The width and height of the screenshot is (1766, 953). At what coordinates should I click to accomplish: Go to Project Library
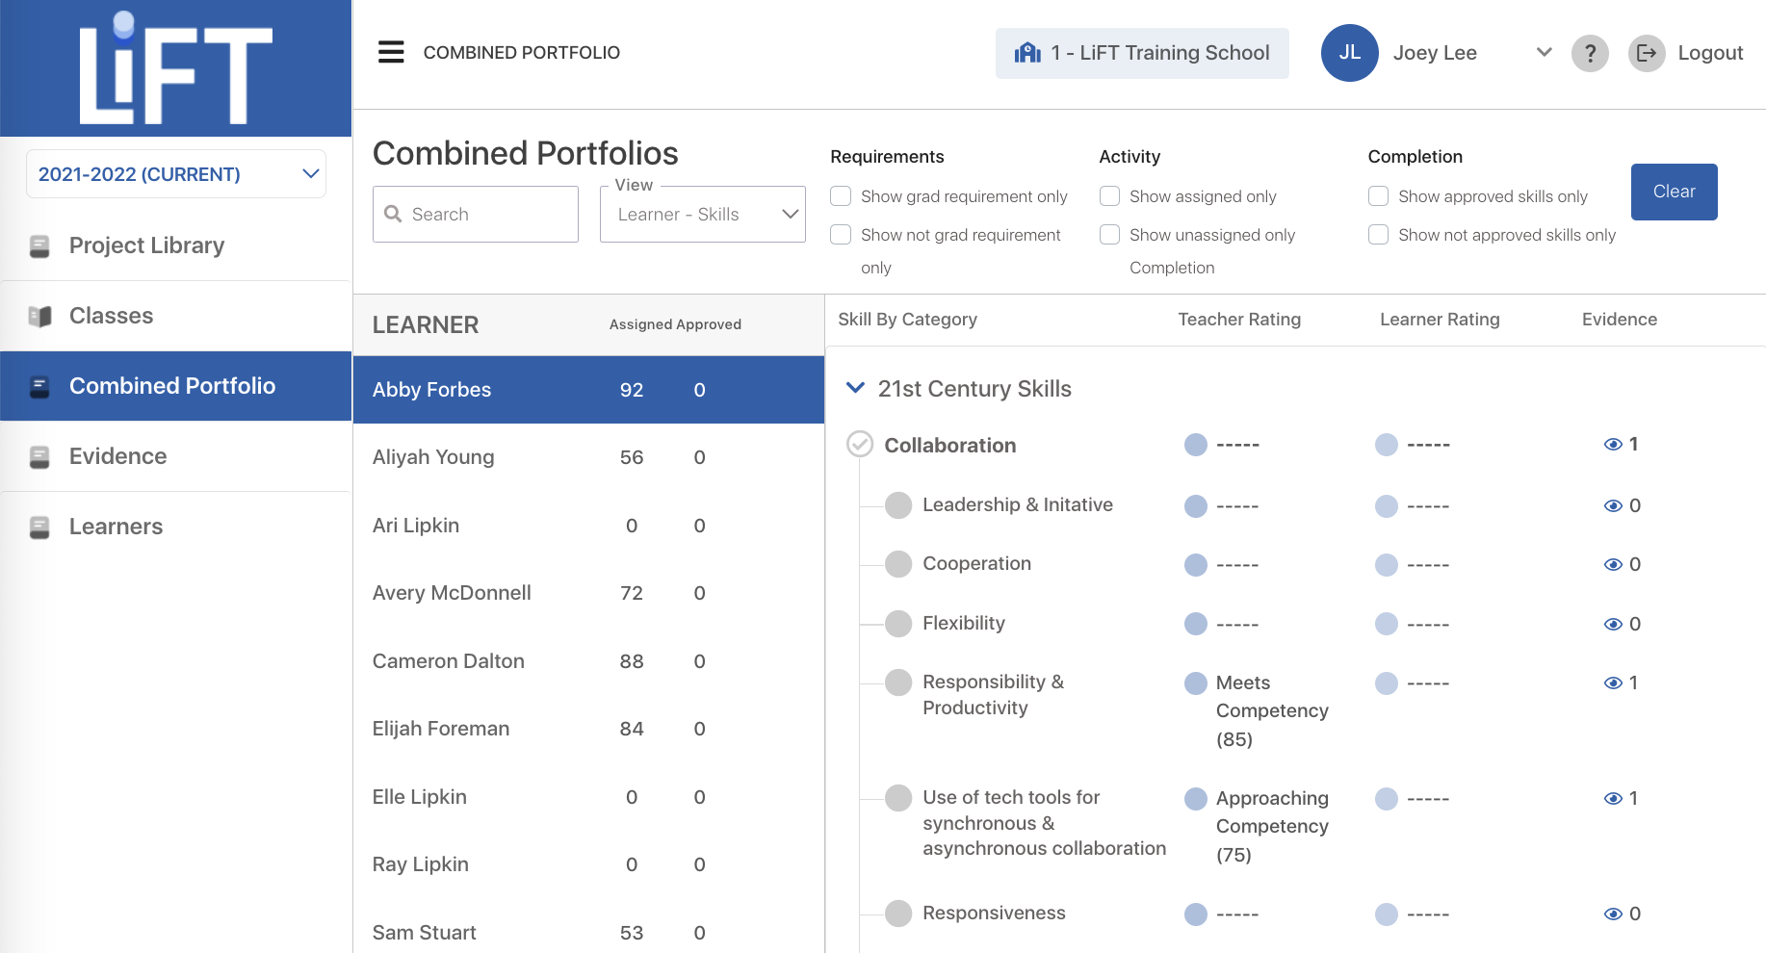pyautogui.click(x=176, y=246)
